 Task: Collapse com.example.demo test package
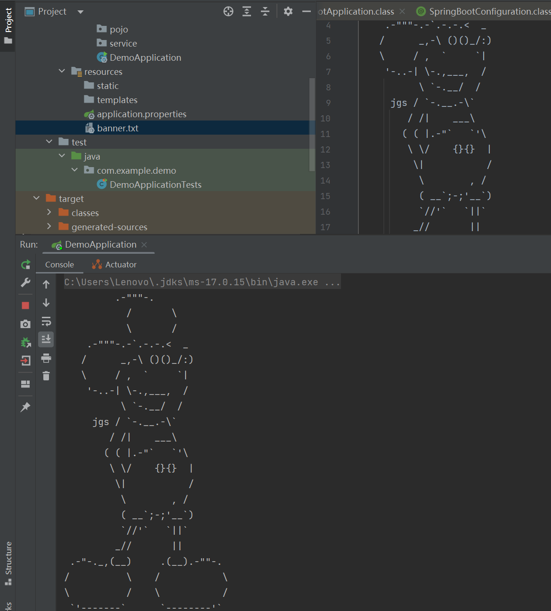coord(75,170)
